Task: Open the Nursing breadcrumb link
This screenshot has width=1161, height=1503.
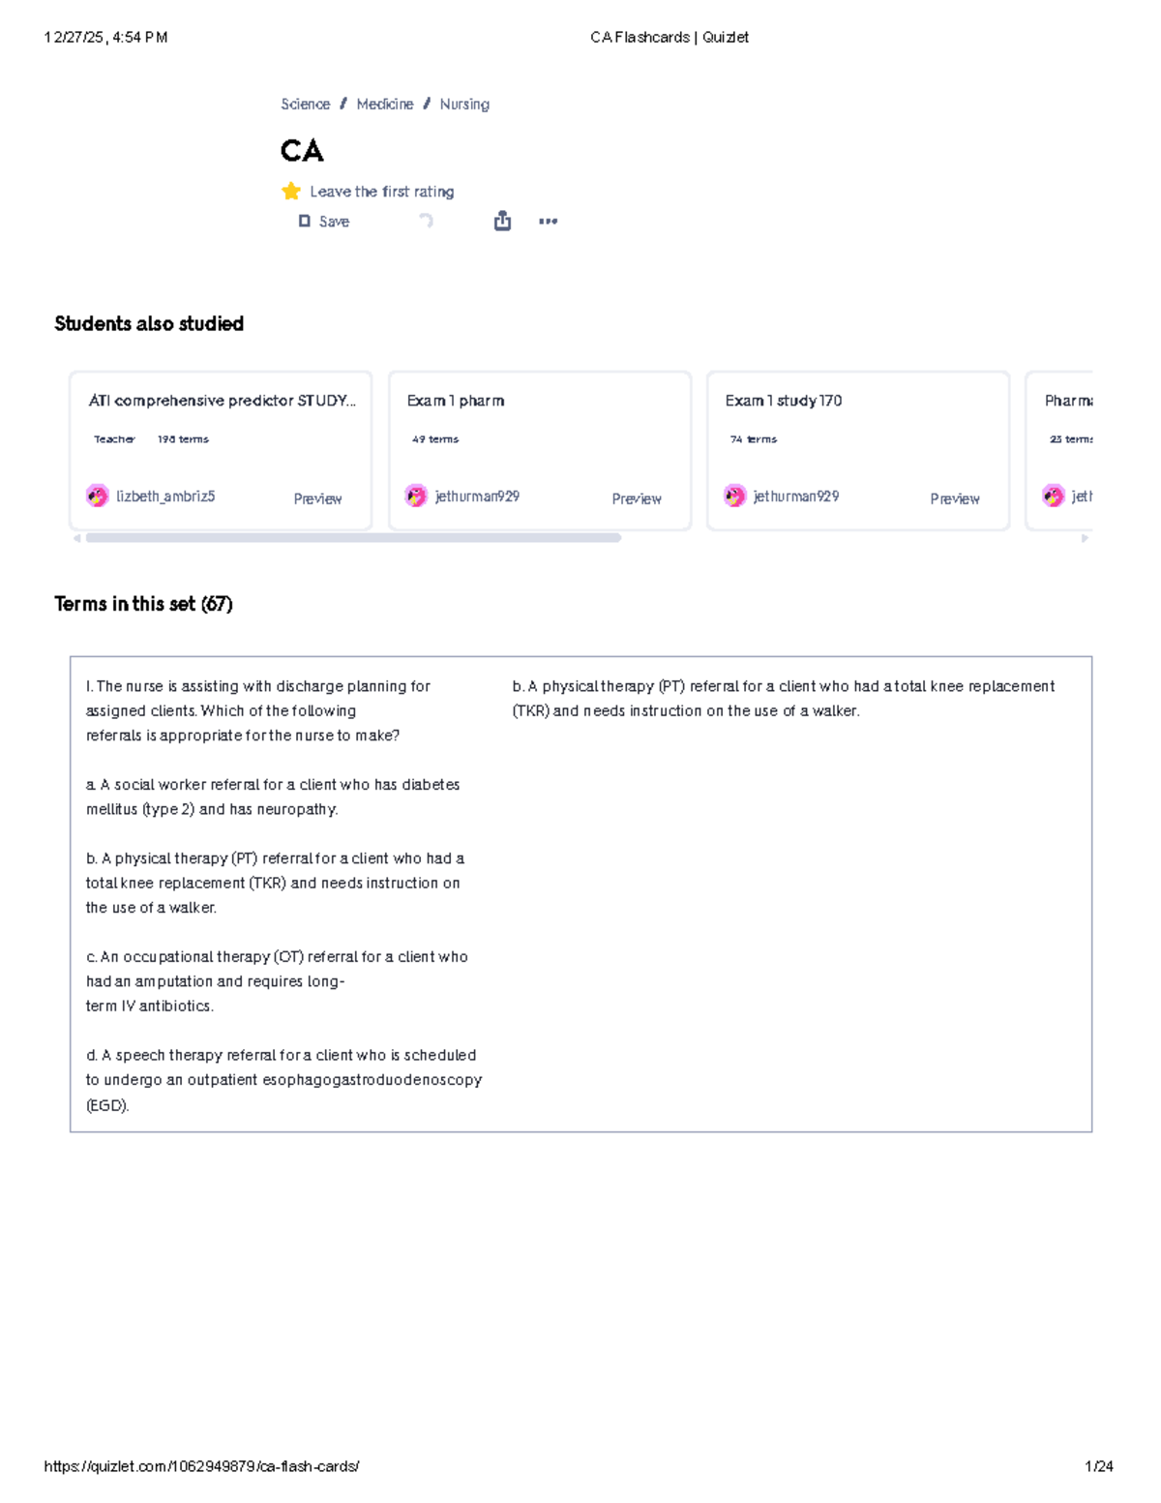Action: [x=464, y=105]
